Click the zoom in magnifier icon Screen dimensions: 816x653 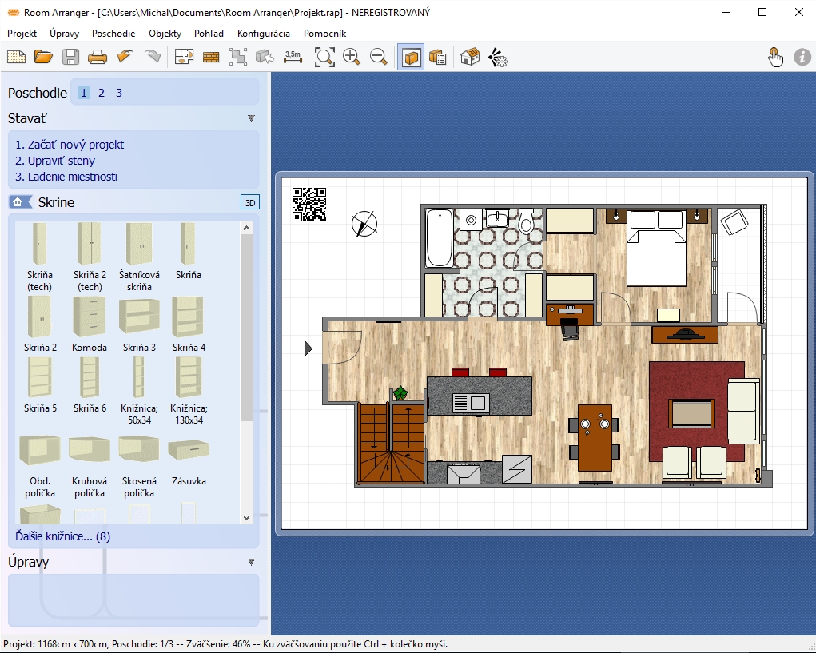click(x=351, y=57)
